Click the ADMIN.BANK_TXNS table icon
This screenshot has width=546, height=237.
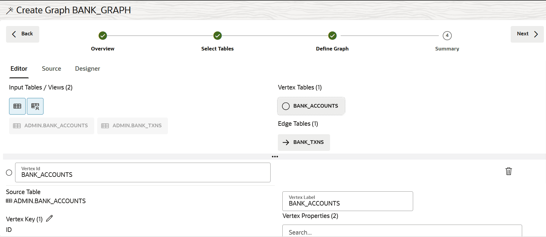coord(105,126)
